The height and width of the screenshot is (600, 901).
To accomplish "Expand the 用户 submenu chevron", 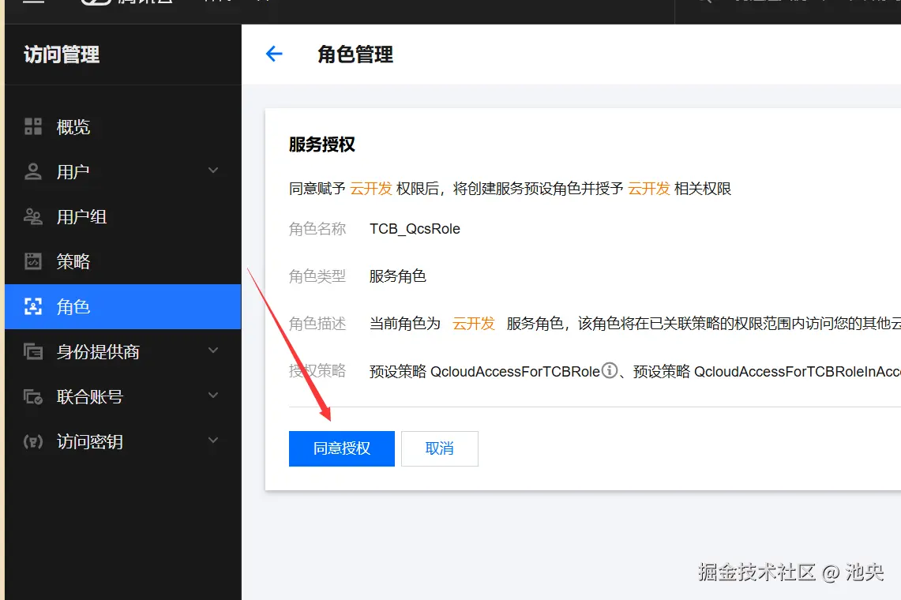I will point(213,171).
